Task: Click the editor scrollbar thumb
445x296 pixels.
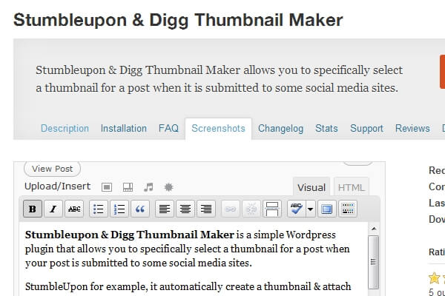Action: (374, 262)
